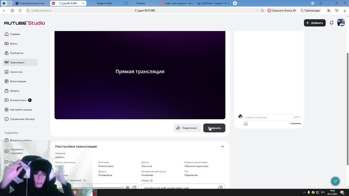This screenshot has width=349, height=196.
Task: Open the browser downloads icon
Action: point(345,10)
